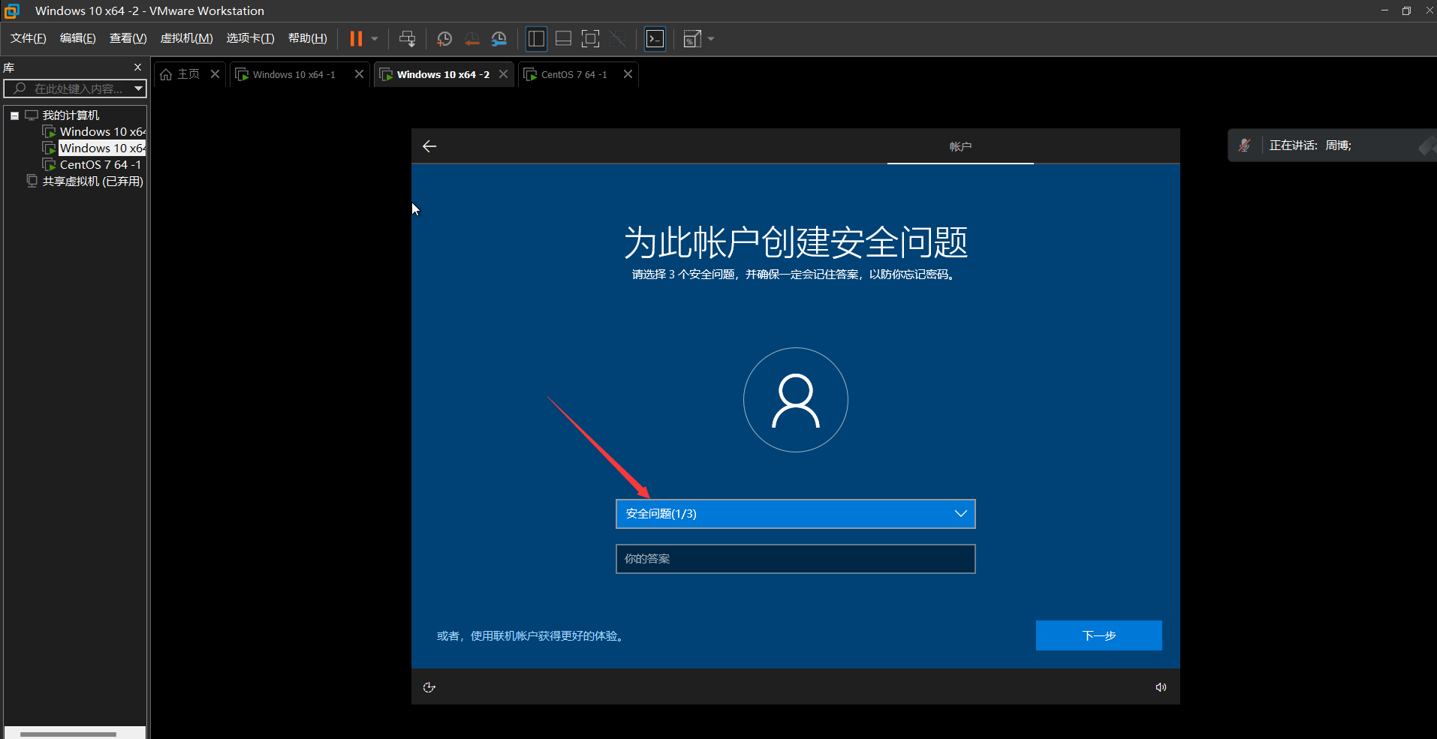Switch to the 主页 tab

(188, 74)
